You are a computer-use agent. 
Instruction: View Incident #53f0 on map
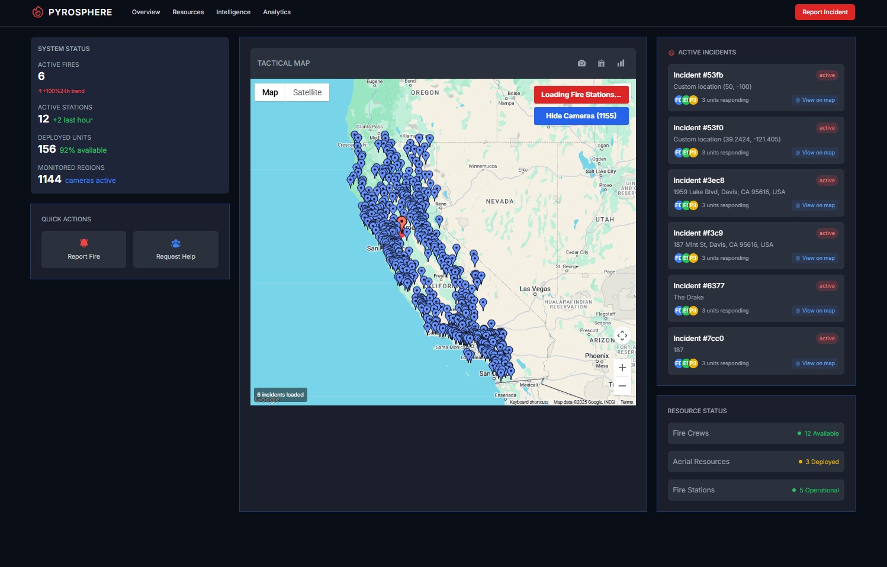(815, 153)
